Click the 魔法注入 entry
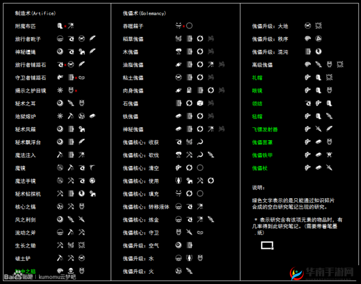This screenshot has height=284, width=361. pyautogui.click(x=26, y=155)
